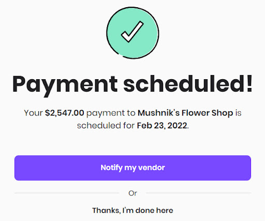265x221 pixels.
Task: Click "payment to" text in the confirmation message
Action: coord(111,113)
